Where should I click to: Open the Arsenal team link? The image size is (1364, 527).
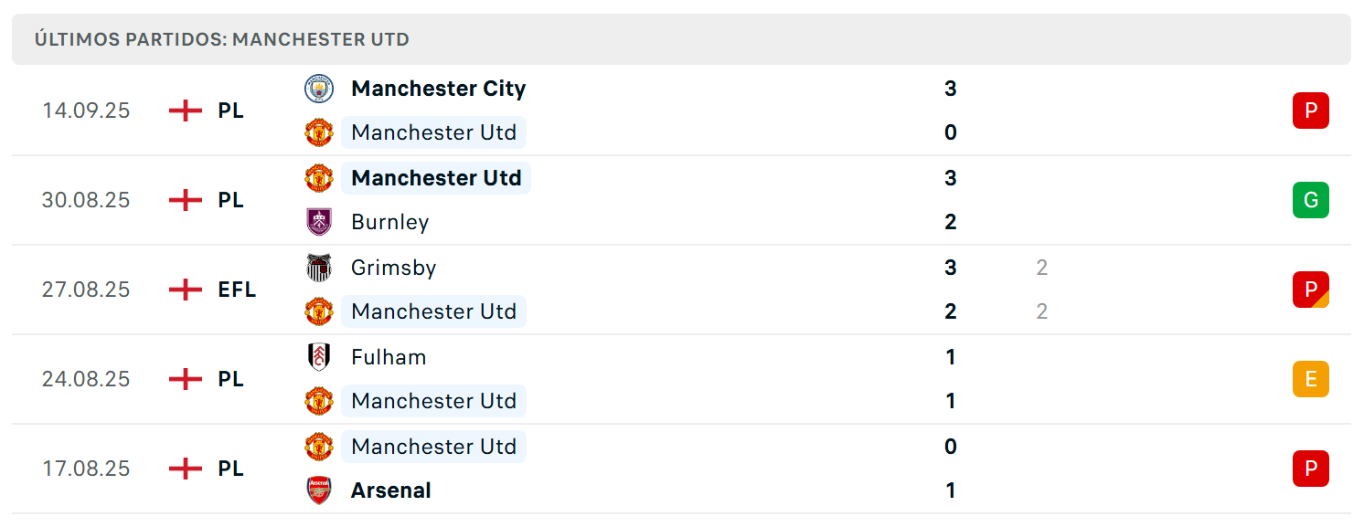391,490
